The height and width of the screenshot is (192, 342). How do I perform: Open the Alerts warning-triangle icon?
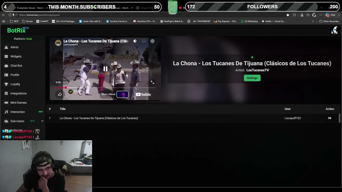(6, 47)
